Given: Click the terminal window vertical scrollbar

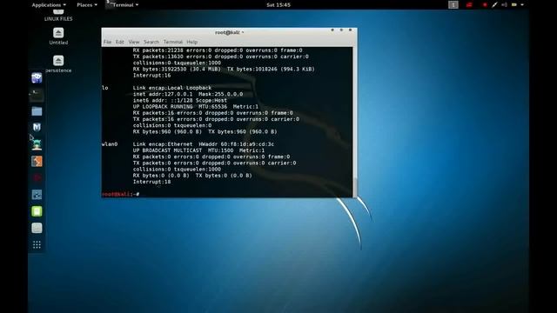Looking at the screenshot, I should tap(355, 122).
